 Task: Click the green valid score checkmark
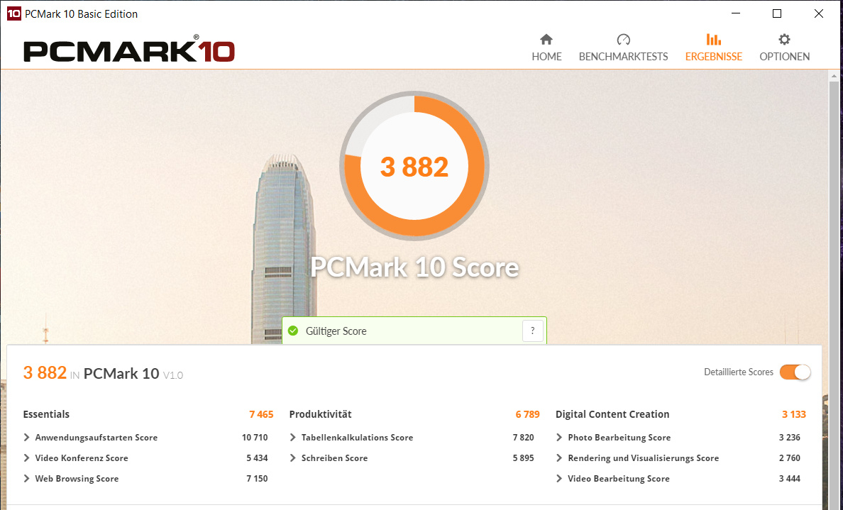tap(293, 331)
